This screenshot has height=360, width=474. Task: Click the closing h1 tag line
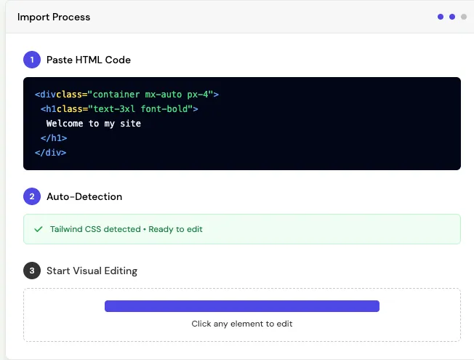(x=54, y=138)
